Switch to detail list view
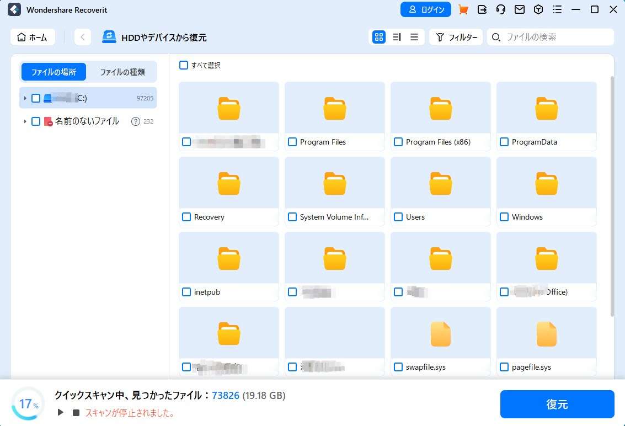 pyautogui.click(x=397, y=37)
